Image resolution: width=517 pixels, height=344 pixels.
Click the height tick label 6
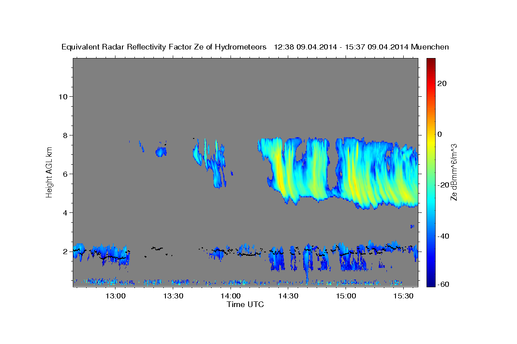[65, 174]
